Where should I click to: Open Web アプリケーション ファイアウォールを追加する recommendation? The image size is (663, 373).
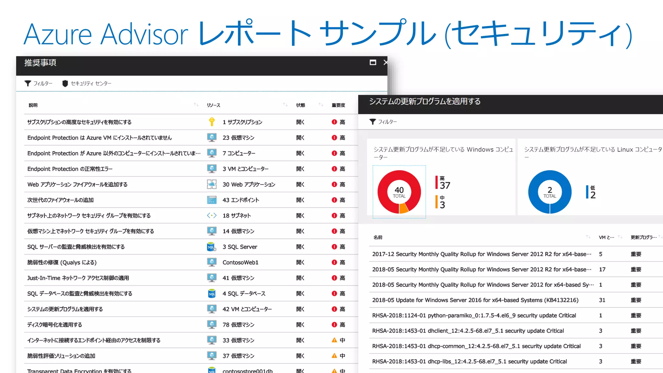[77, 185]
